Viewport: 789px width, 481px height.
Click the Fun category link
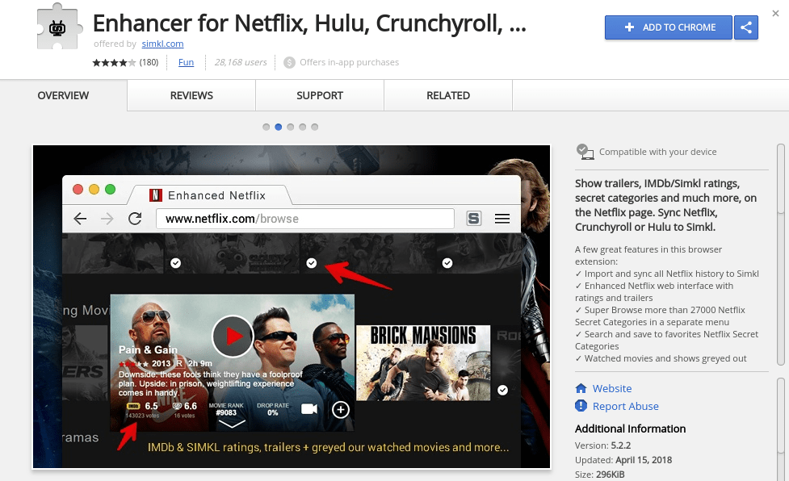[x=186, y=61]
